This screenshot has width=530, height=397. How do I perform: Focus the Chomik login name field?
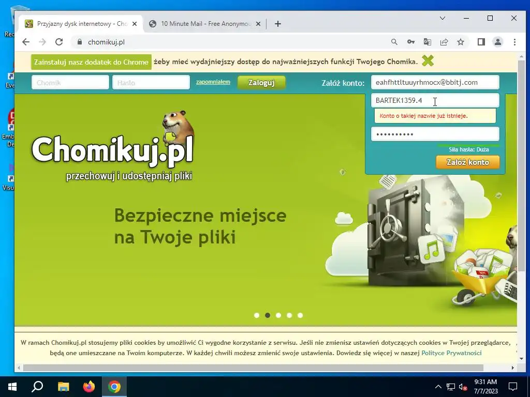[70, 82]
